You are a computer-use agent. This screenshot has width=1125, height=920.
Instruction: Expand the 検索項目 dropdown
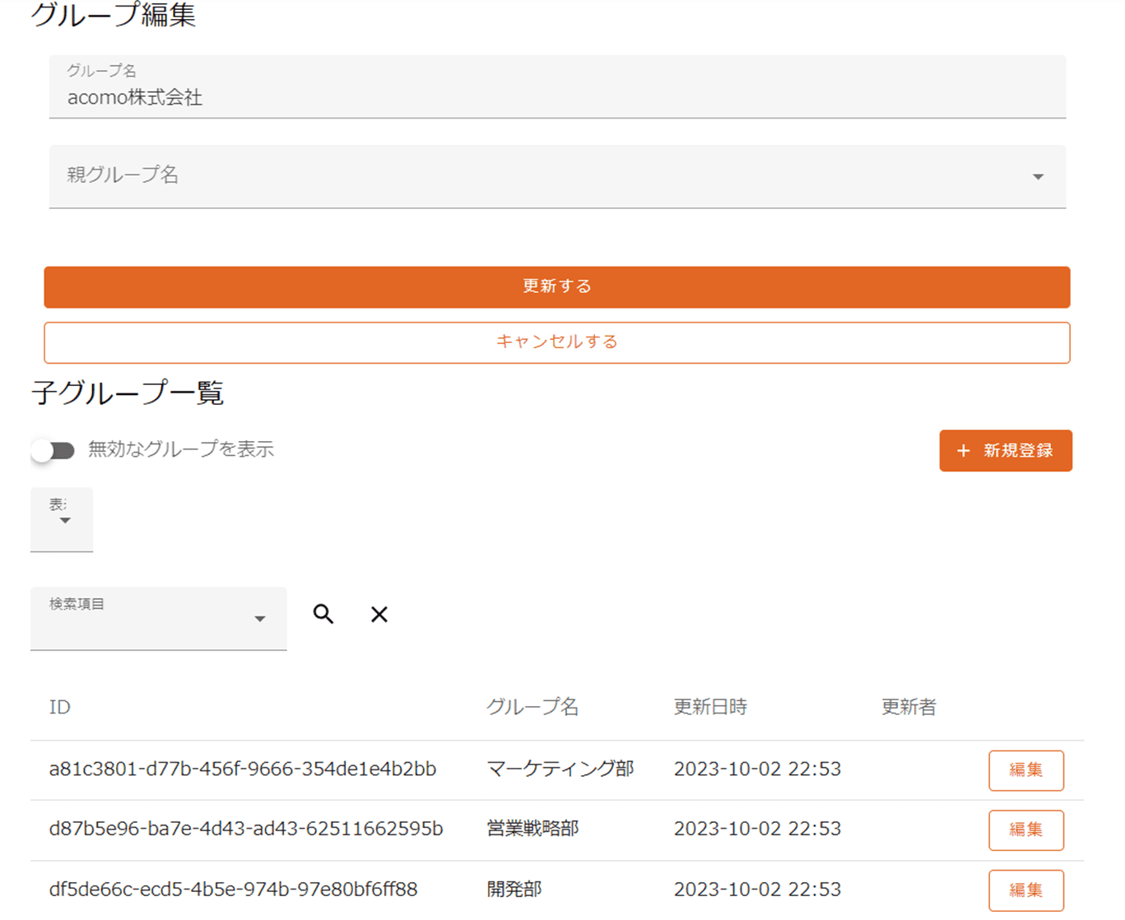[158, 618]
